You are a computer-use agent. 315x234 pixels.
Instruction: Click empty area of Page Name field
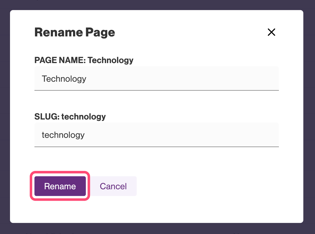pos(194,79)
